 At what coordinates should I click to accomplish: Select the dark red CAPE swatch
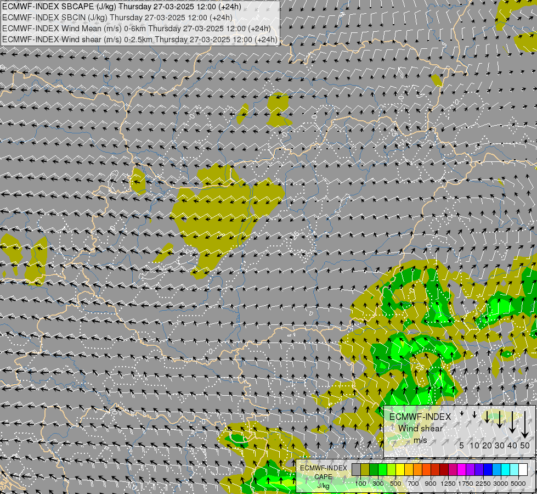444,469
